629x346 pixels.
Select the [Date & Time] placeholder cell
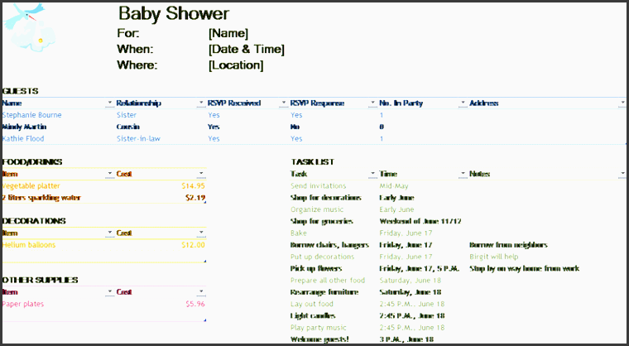[246, 50]
